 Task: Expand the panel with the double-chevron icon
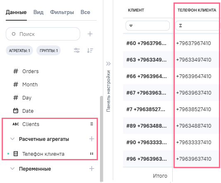pos(108,64)
